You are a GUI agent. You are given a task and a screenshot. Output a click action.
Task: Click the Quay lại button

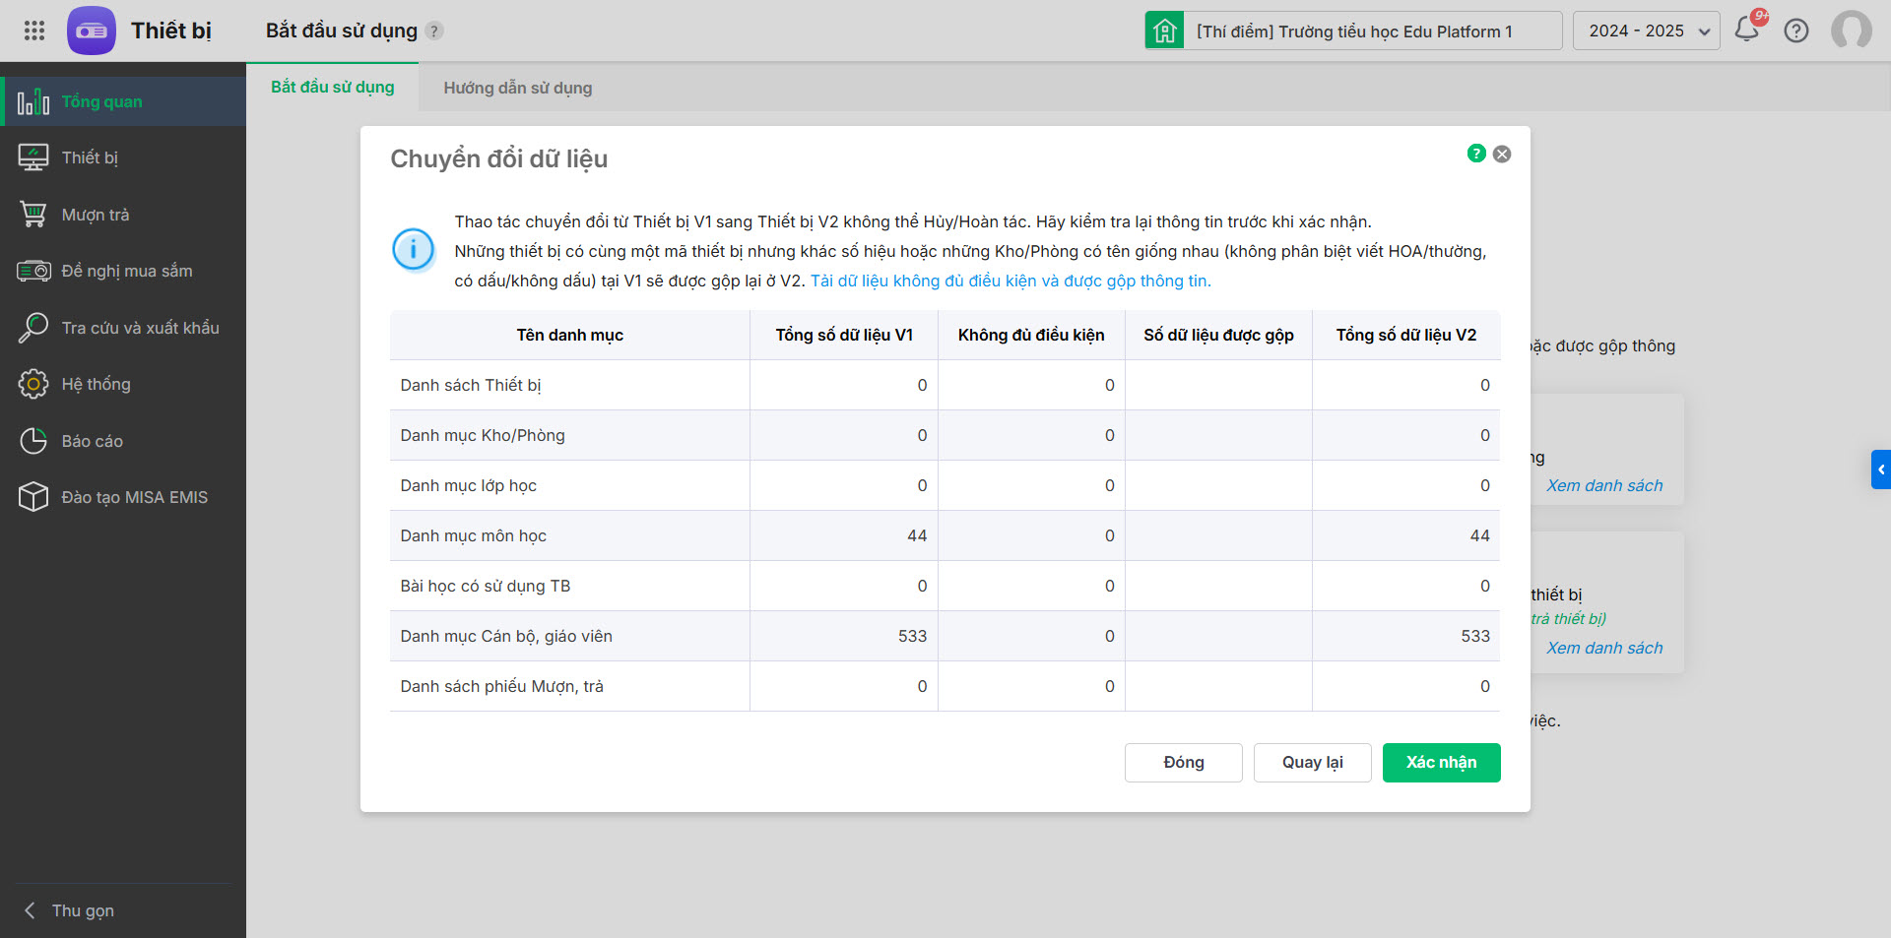click(1312, 763)
